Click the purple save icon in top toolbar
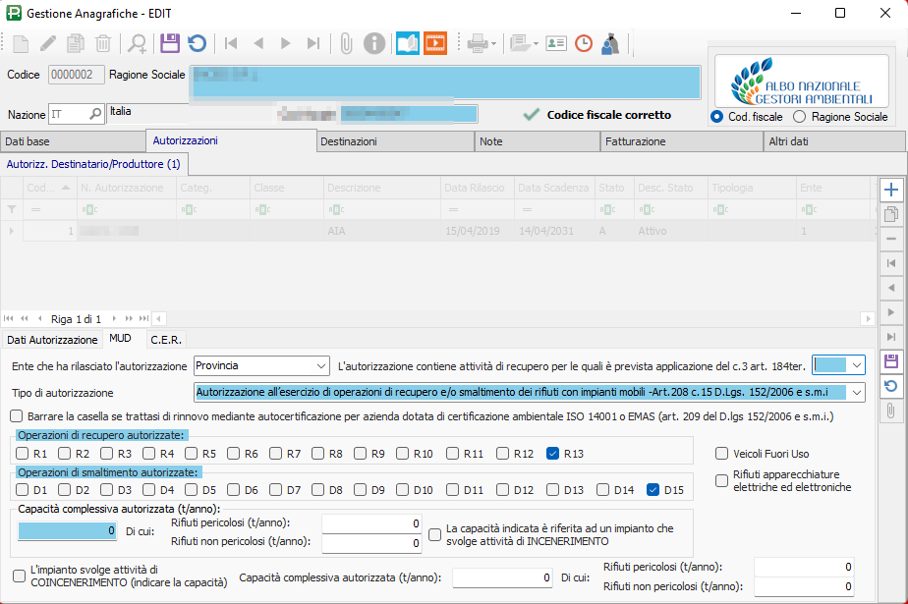The image size is (908, 604). [170, 43]
